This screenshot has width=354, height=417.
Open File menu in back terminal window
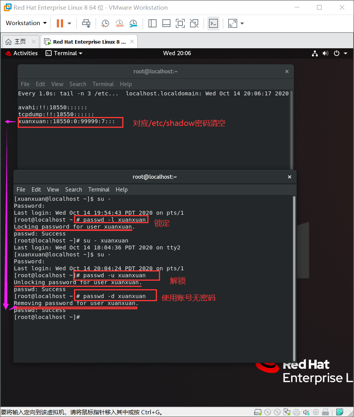(x=25, y=84)
